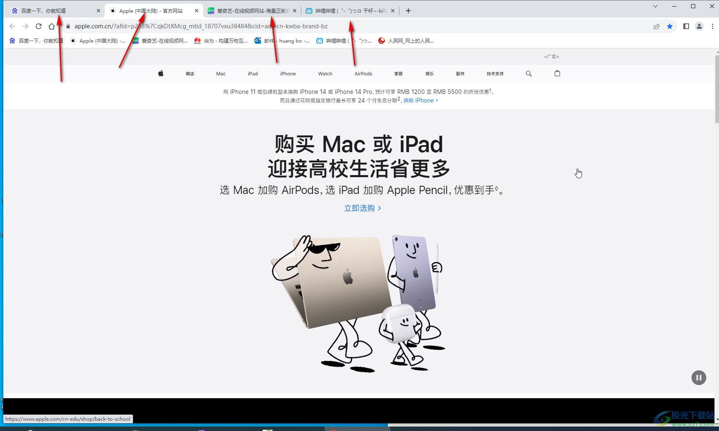
Task: Open 哔哩哔哩 bookmark
Action: pyautogui.click(x=344, y=41)
